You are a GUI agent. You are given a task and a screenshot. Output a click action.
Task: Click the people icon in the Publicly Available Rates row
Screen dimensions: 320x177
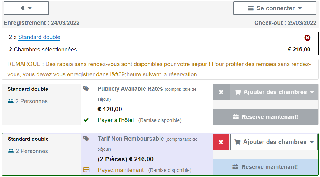pyautogui.click(x=11, y=101)
